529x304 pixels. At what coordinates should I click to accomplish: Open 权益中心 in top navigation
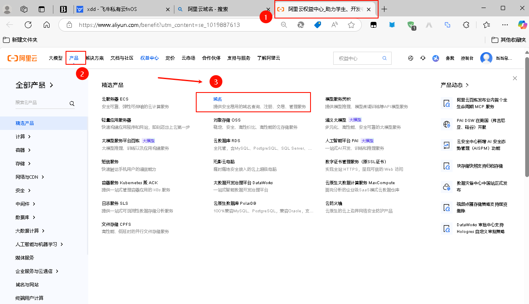pos(150,58)
